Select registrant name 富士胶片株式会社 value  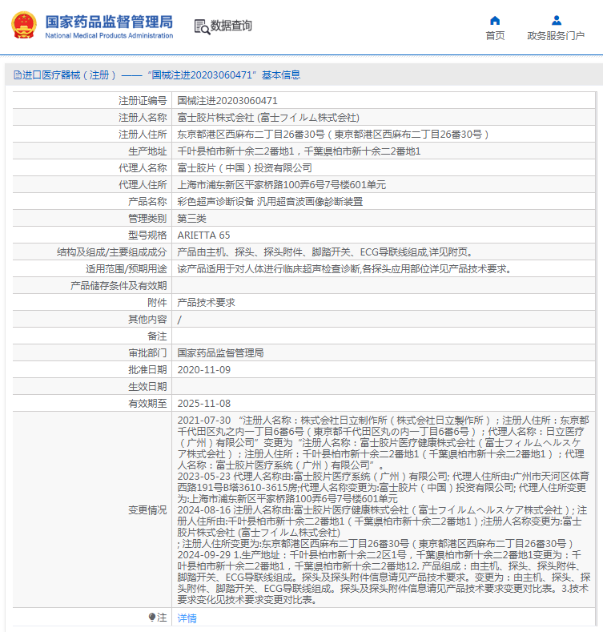click(268, 118)
